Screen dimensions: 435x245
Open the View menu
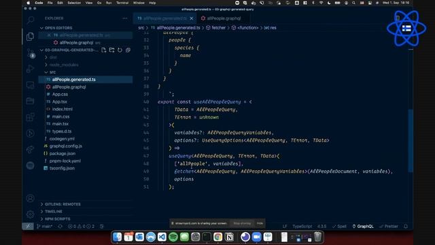(89, 3)
